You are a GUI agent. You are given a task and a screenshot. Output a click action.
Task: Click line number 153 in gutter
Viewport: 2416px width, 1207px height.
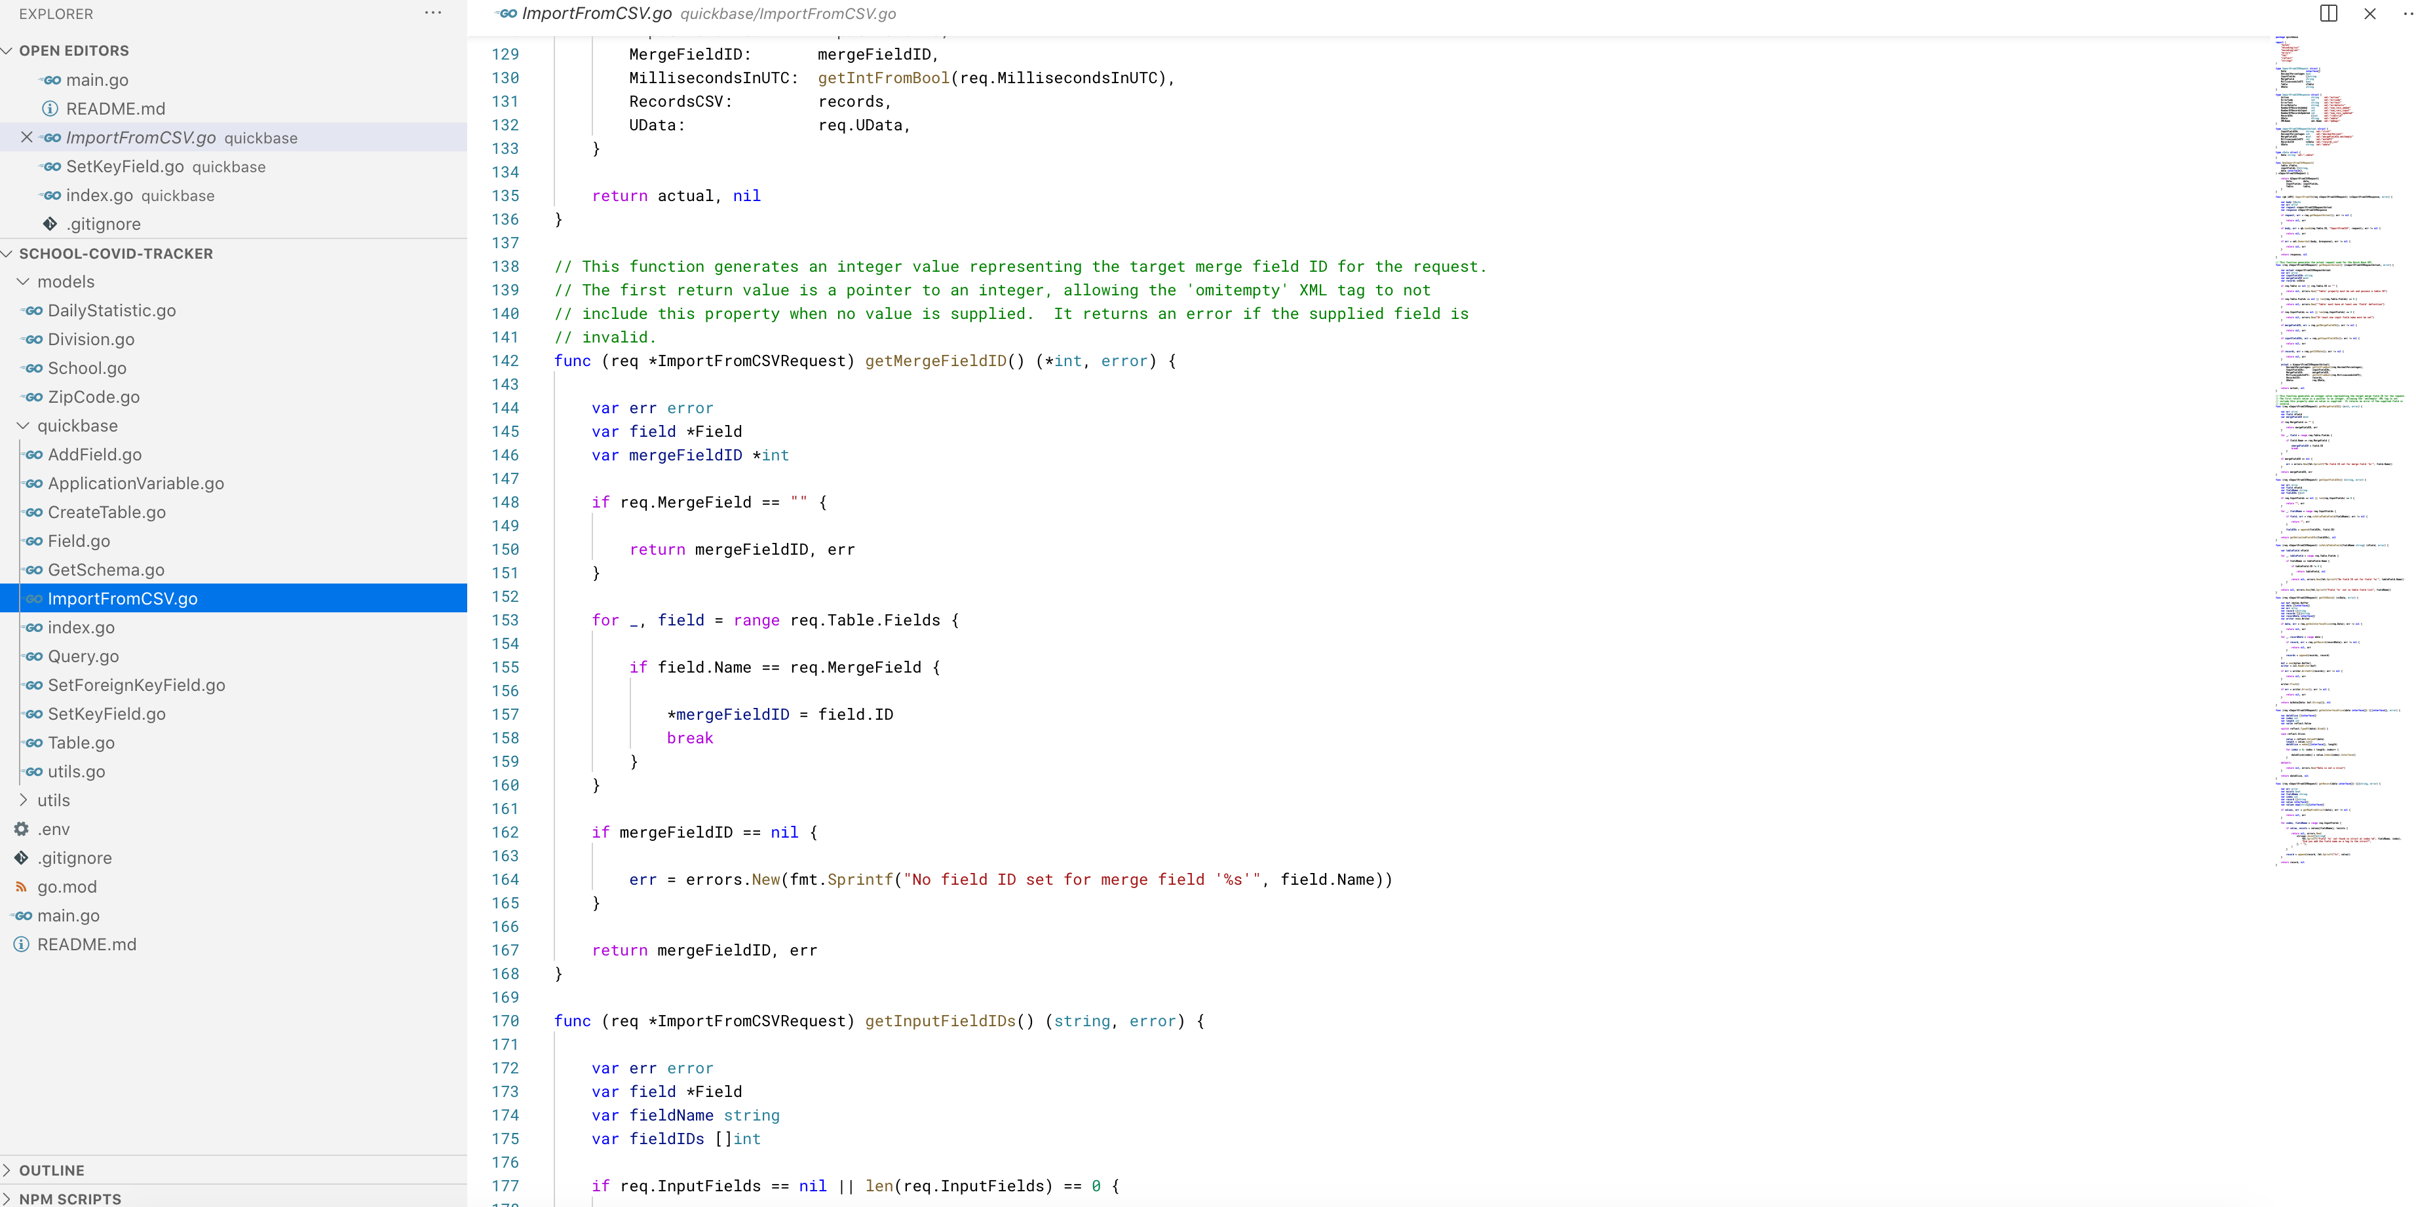pyautogui.click(x=505, y=620)
